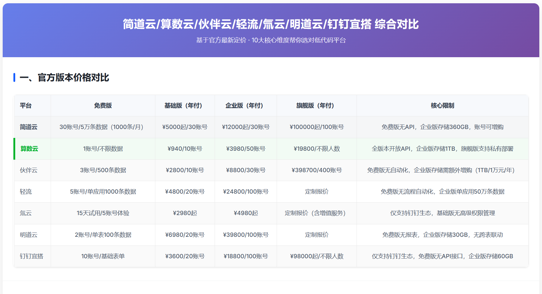Click the 平台 column header
542x294 pixels.
(26, 106)
